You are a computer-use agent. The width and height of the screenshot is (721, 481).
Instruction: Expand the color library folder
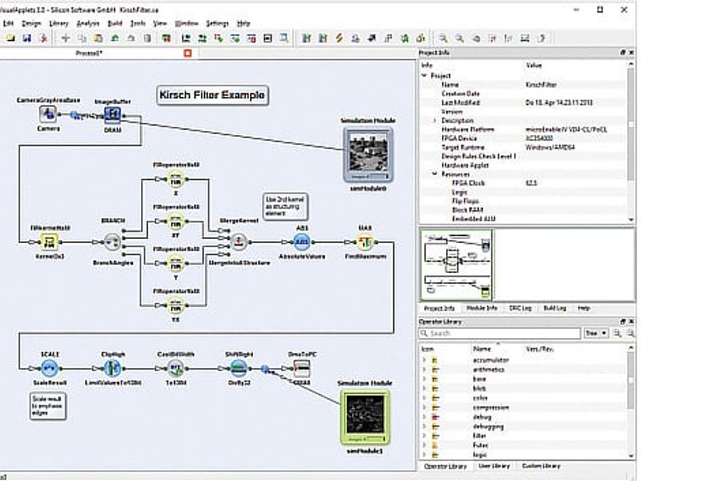(x=425, y=398)
